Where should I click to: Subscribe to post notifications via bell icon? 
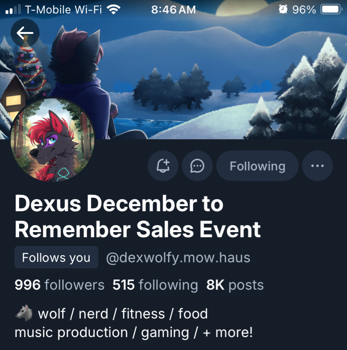pyautogui.click(x=163, y=166)
